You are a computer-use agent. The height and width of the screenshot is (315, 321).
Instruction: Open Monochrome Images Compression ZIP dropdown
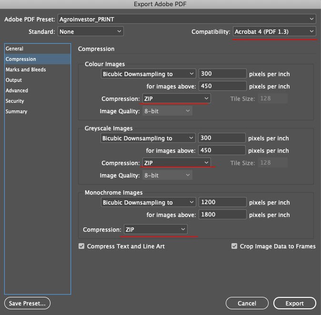(155, 229)
